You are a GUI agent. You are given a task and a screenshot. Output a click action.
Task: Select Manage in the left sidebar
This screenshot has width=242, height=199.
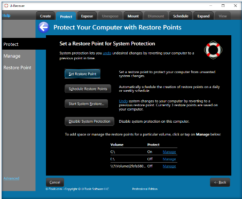(12, 56)
